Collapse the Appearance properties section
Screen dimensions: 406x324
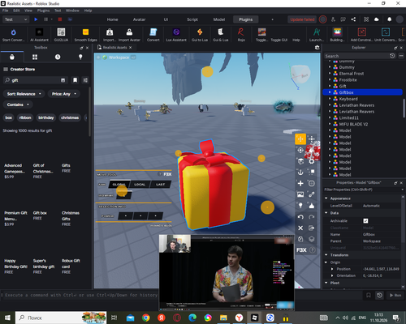(326, 198)
